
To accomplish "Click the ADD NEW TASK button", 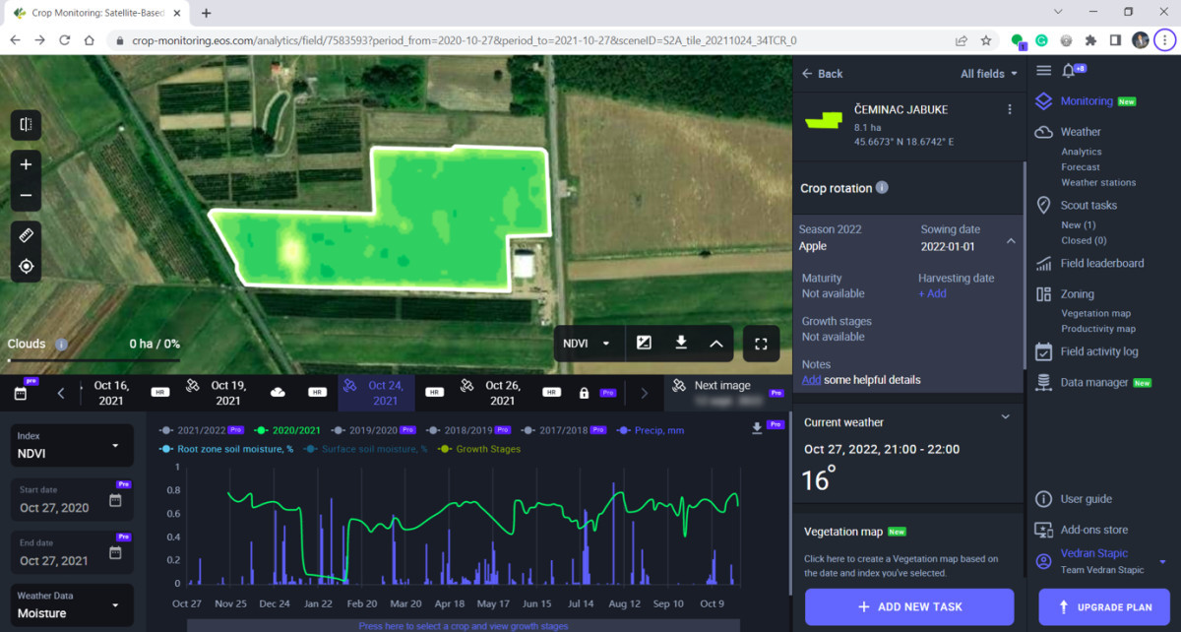I will pyautogui.click(x=908, y=606).
